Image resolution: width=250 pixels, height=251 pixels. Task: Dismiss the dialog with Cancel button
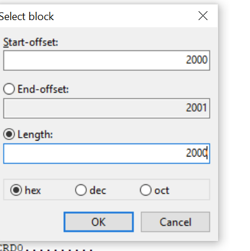176,222
